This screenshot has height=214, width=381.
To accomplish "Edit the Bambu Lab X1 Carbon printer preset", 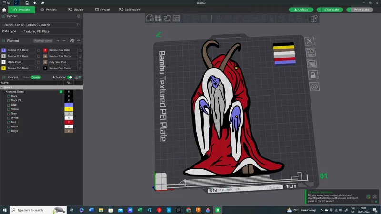I will [x=79, y=25].
